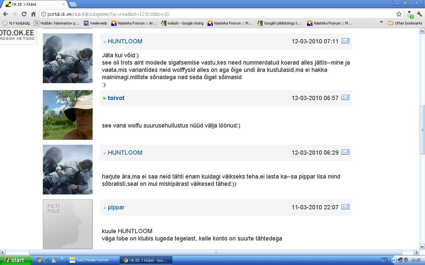Image resolution: width=425 pixels, height=265 pixels.
Task: Click the browser forward arrow
Action: pos(15,14)
